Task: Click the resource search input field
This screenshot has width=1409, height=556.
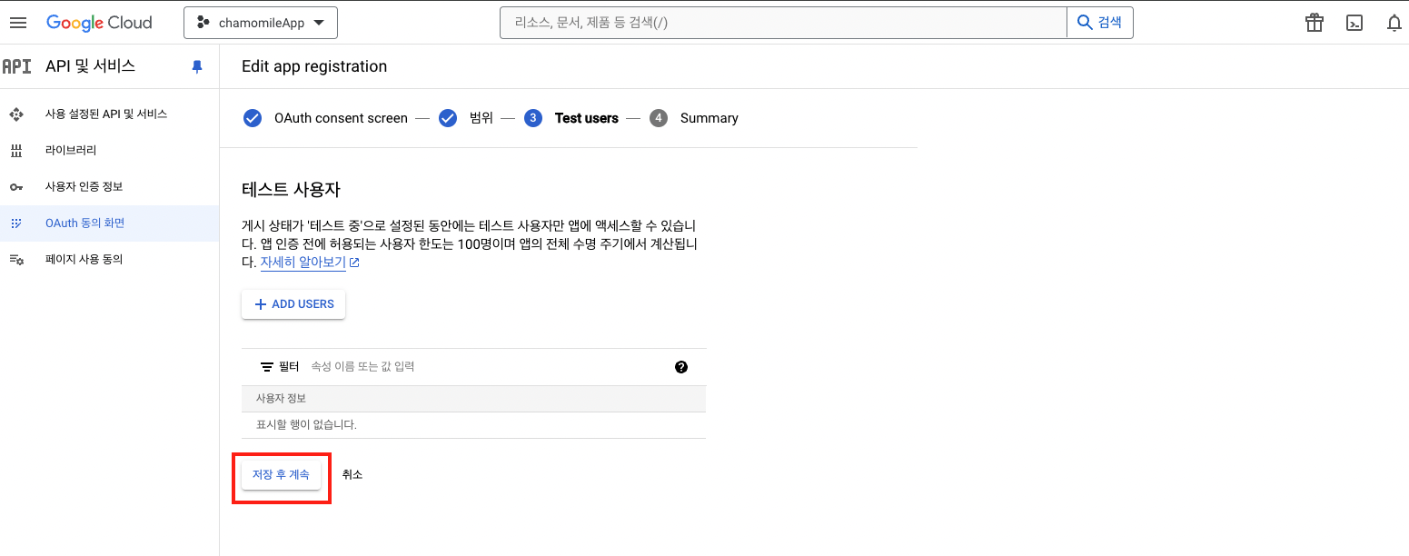Action: click(782, 23)
